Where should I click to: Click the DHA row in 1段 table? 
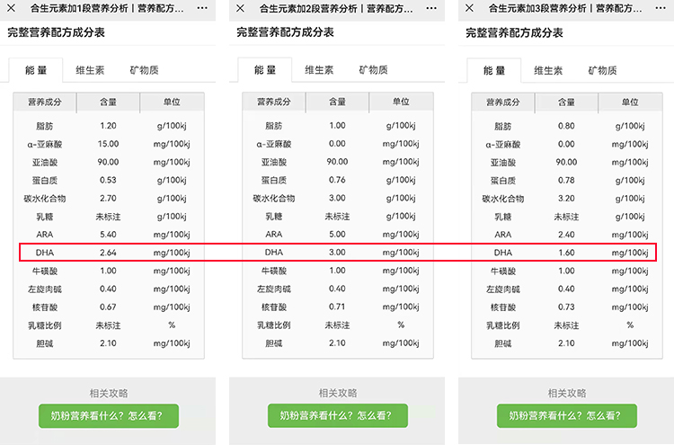pos(108,253)
